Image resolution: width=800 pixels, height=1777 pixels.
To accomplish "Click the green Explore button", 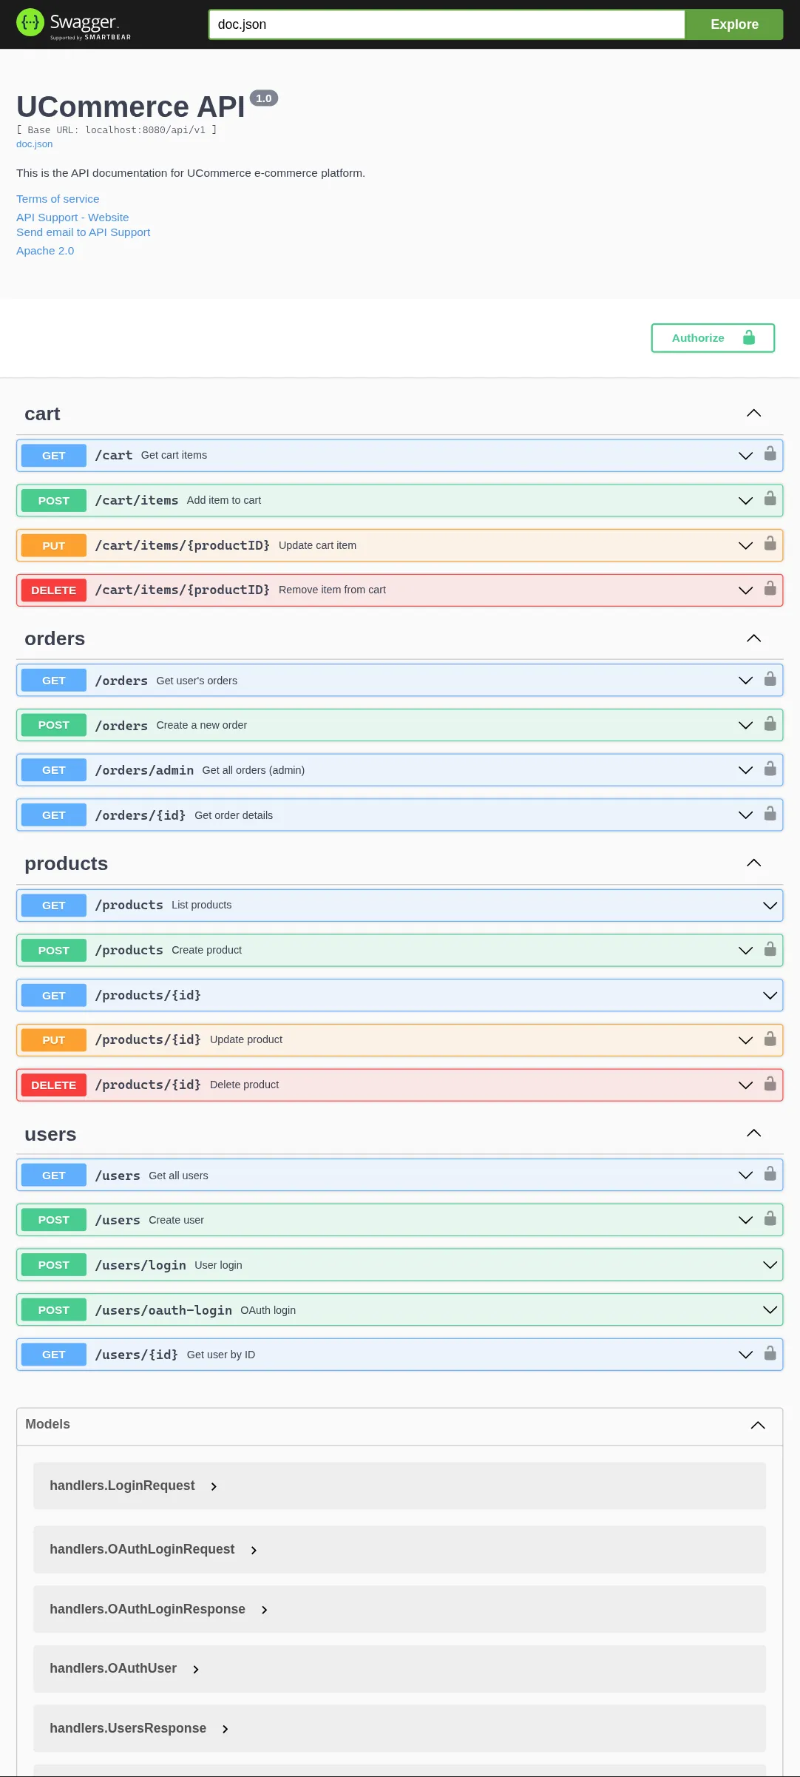I will coord(733,24).
